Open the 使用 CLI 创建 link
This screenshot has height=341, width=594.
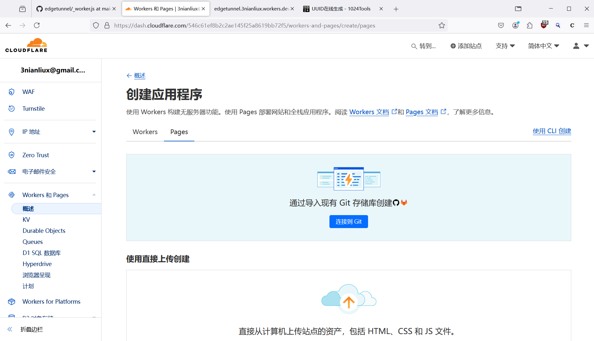552,131
